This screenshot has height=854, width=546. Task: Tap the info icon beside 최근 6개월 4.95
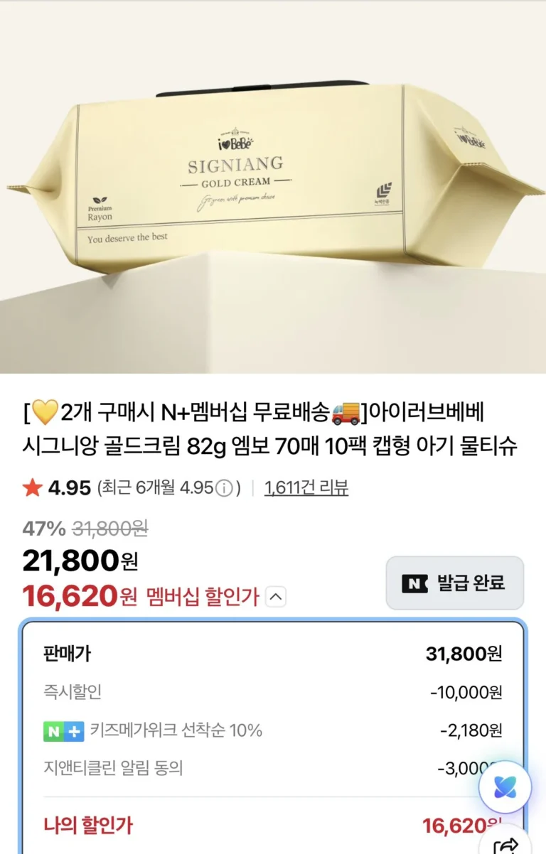[x=225, y=488]
